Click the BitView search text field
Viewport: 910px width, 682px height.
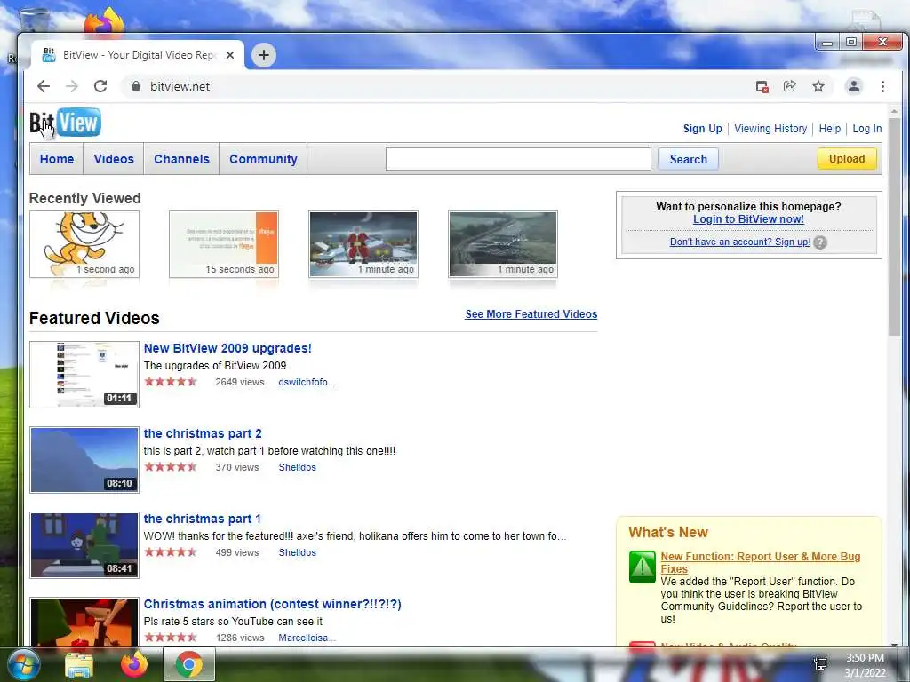point(518,159)
